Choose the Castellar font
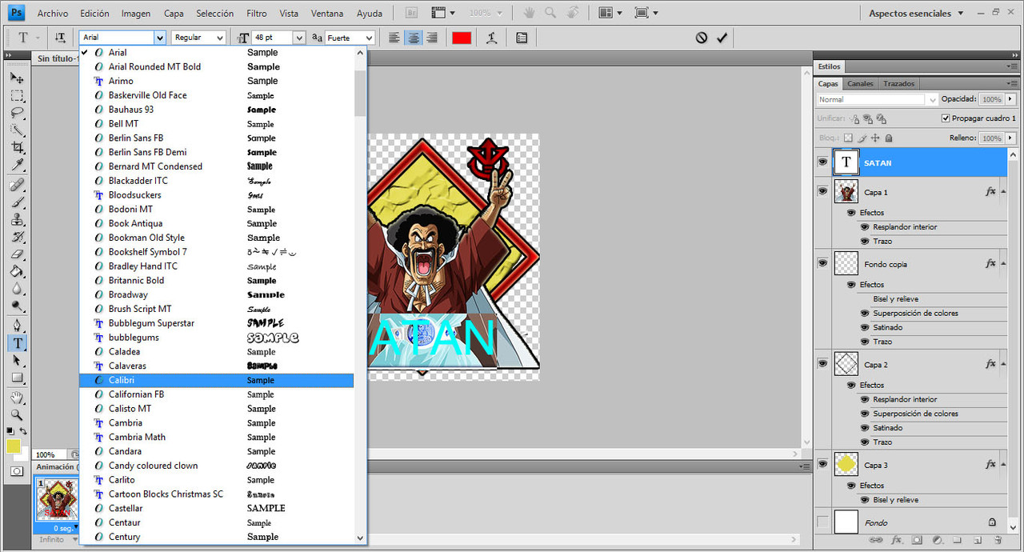 [x=216, y=508]
